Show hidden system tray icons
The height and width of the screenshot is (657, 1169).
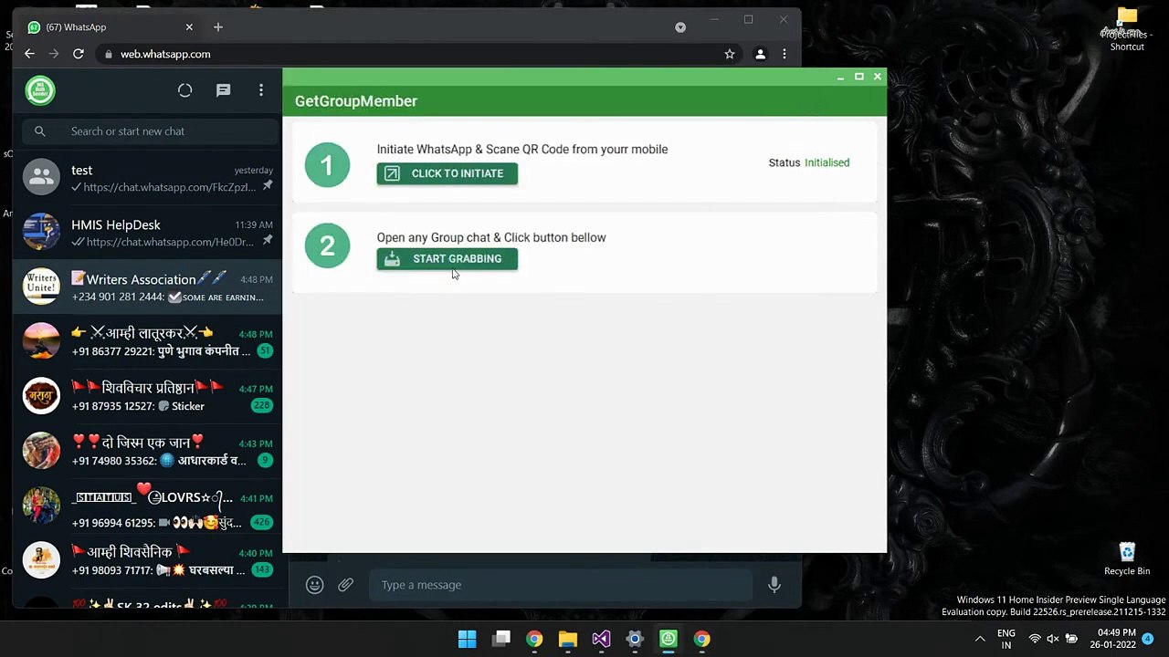pyautogui.click(x=980, y=639)
